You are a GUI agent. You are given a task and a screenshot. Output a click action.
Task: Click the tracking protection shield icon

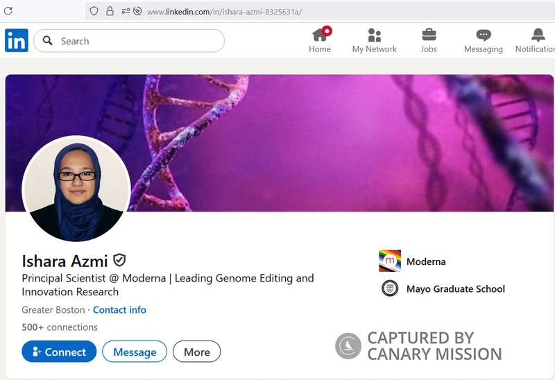(x=94, y=11)
